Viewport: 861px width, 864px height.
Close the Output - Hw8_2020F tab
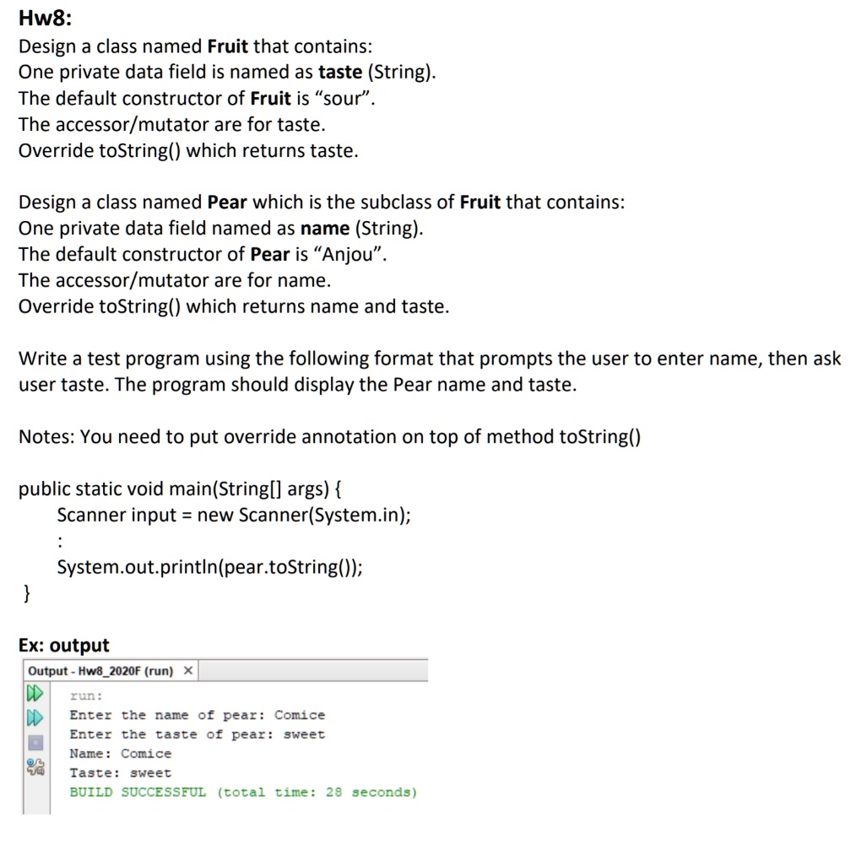189,669
